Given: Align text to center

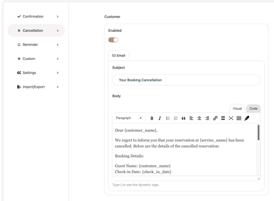Looking at the screenshot, I should tap(199, 118).
